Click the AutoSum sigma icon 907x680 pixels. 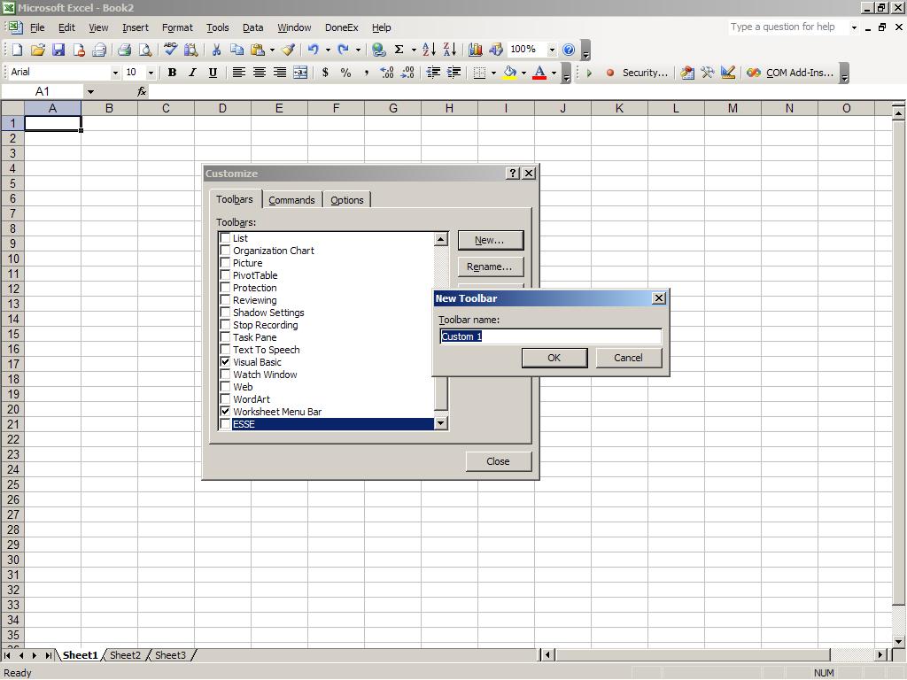click(x=399, y=50)
